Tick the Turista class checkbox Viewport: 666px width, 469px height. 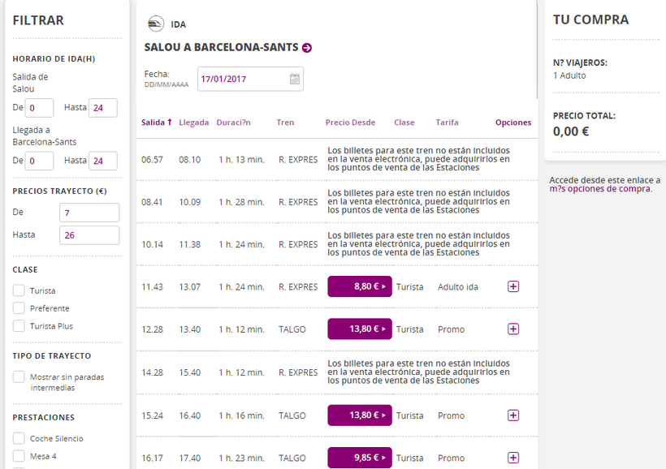tap(19, 290)
